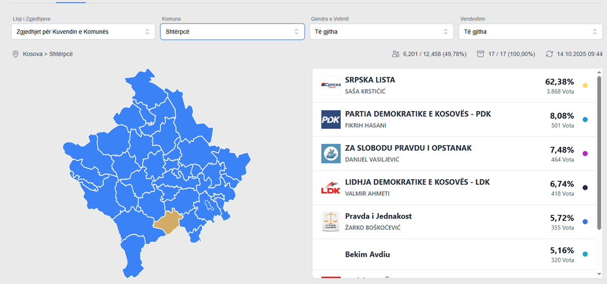Click the magenta dot for Za Slobodu Pravdu

point(585,154)
